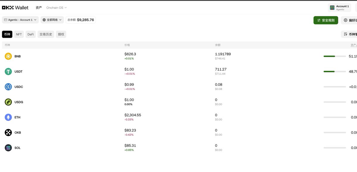The image size is (357, 172).
Task: Click the USDT Tether icon
Action: tap(8, 71)
